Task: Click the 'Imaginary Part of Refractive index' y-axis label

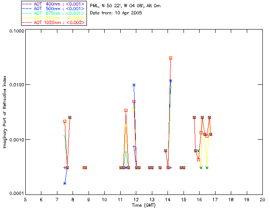Action: [5, 112]
